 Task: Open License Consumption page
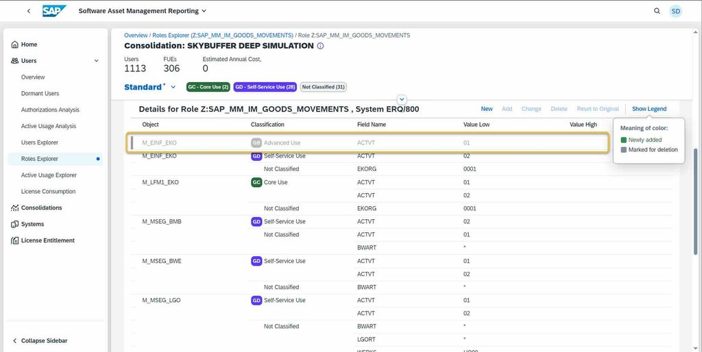[49, 192]
